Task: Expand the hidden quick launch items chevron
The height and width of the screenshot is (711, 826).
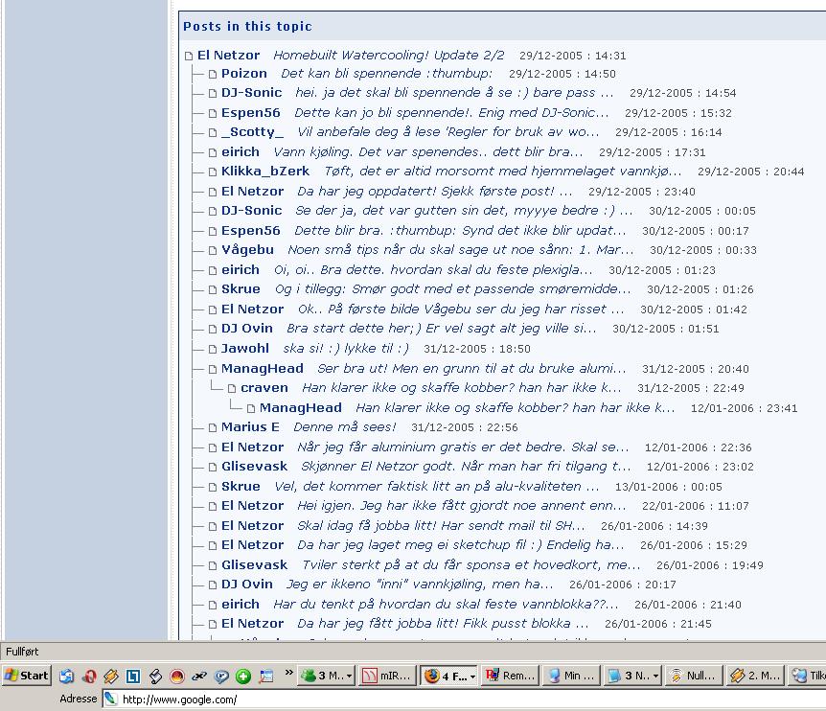Action: [288, 672]
